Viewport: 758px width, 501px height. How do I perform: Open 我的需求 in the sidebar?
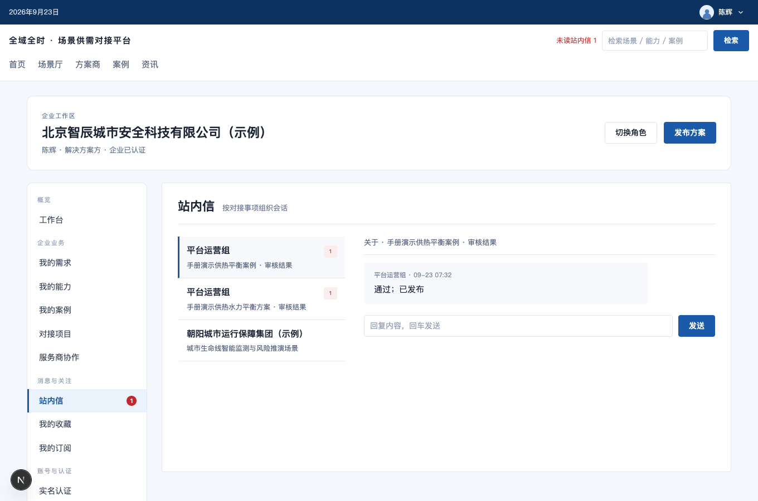click(87, 263)
